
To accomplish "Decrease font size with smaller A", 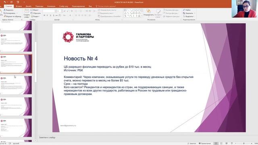I will click(x=68, y=11).
